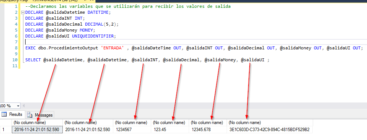367x140 pixels.
Task: Click column header above value 123.45
Action: click(170, 123)
